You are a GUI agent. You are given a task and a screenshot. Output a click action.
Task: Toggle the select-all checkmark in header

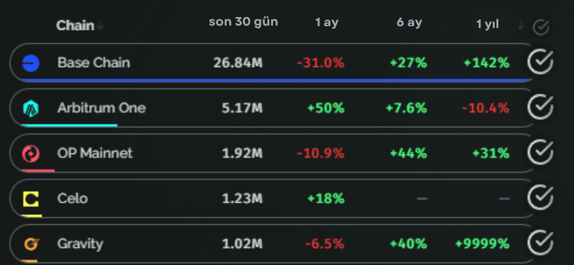540,27
